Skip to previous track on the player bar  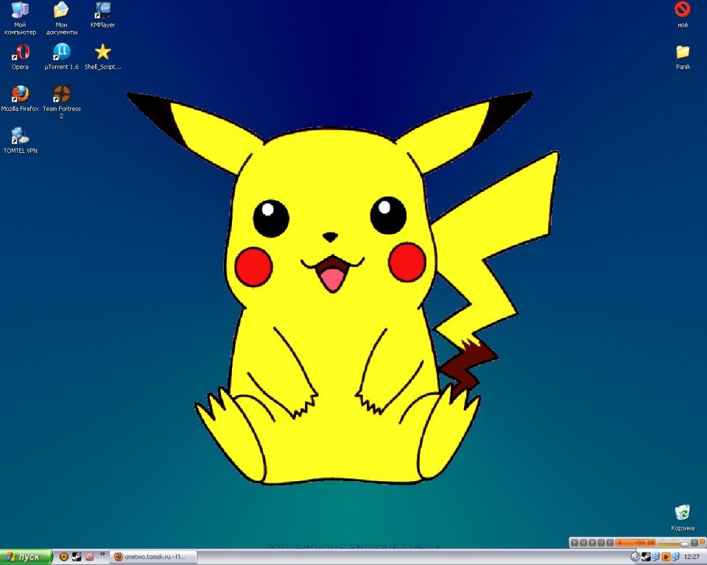[601, 542]
